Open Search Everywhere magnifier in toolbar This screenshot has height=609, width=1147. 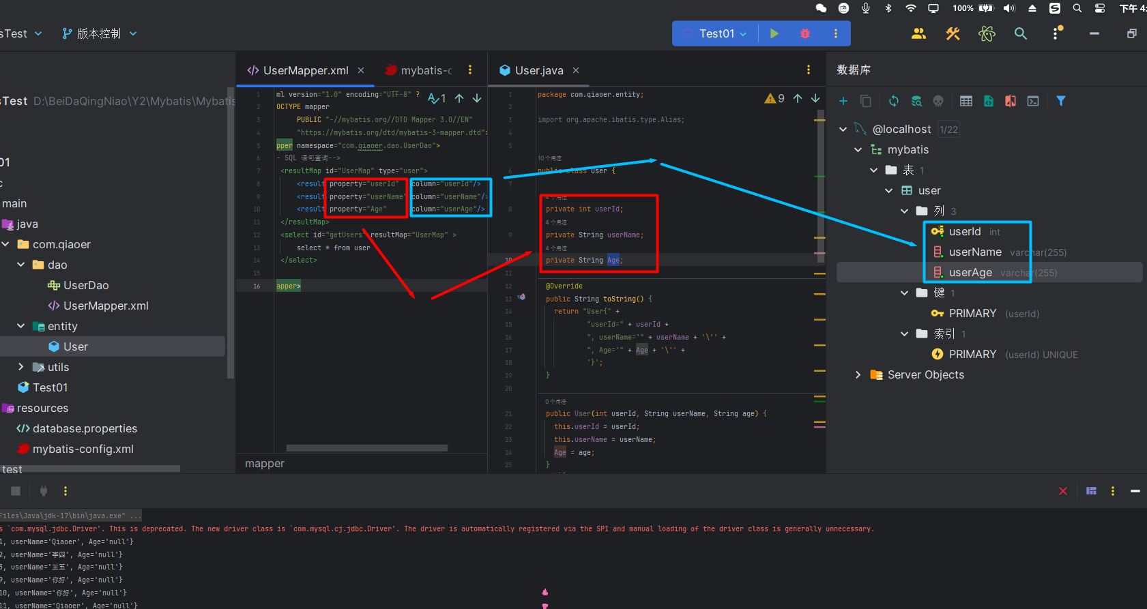pos(1021,33)
